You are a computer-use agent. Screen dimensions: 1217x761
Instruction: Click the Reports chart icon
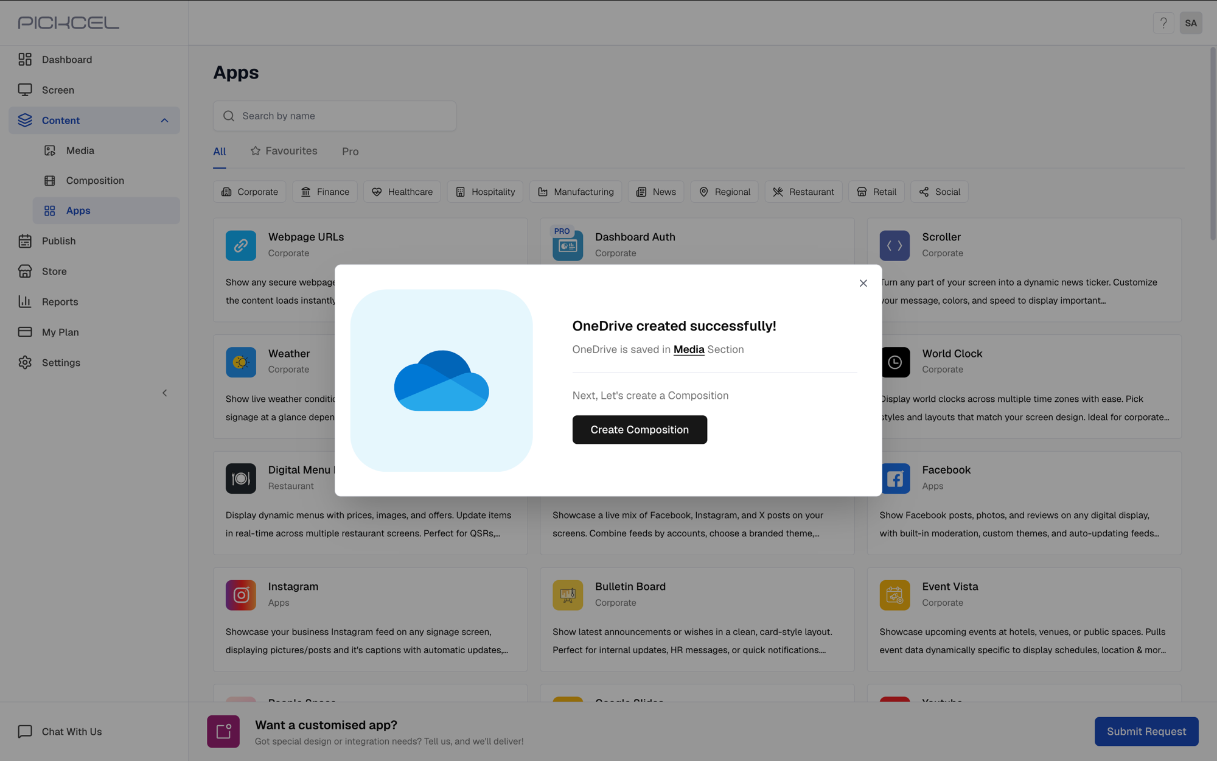click(x=25, y=301)
